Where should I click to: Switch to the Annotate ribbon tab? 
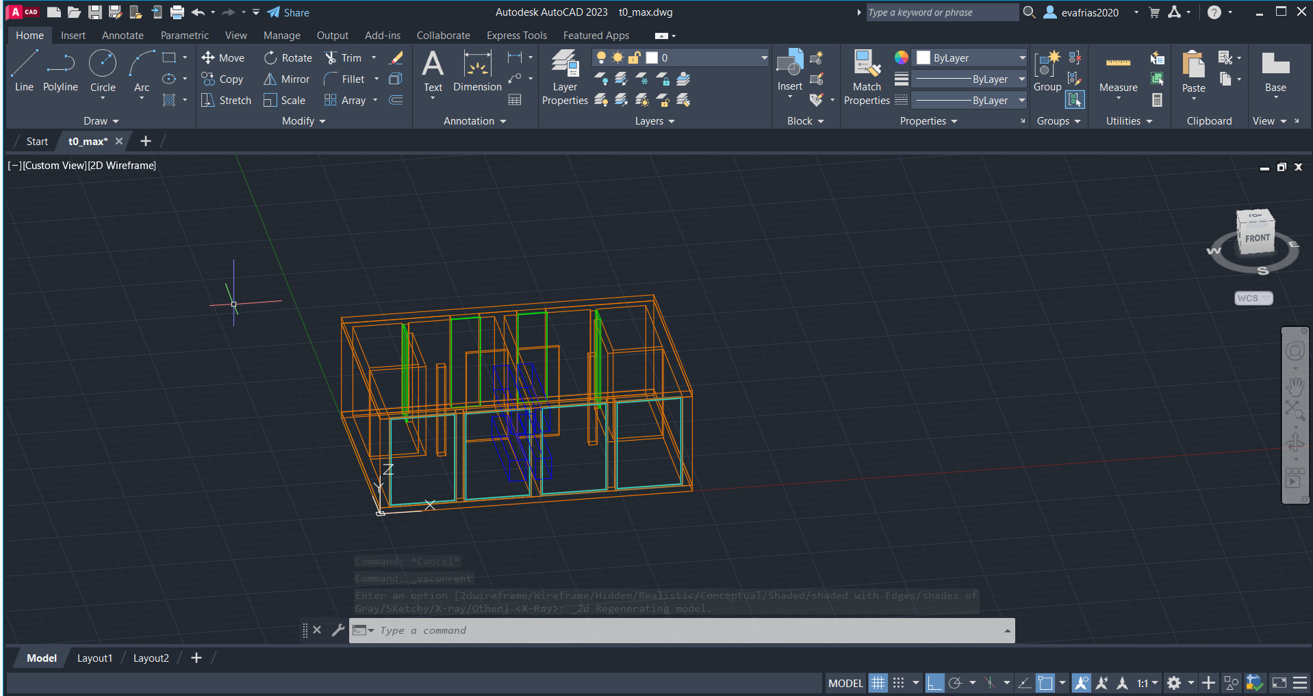(123, 36)
